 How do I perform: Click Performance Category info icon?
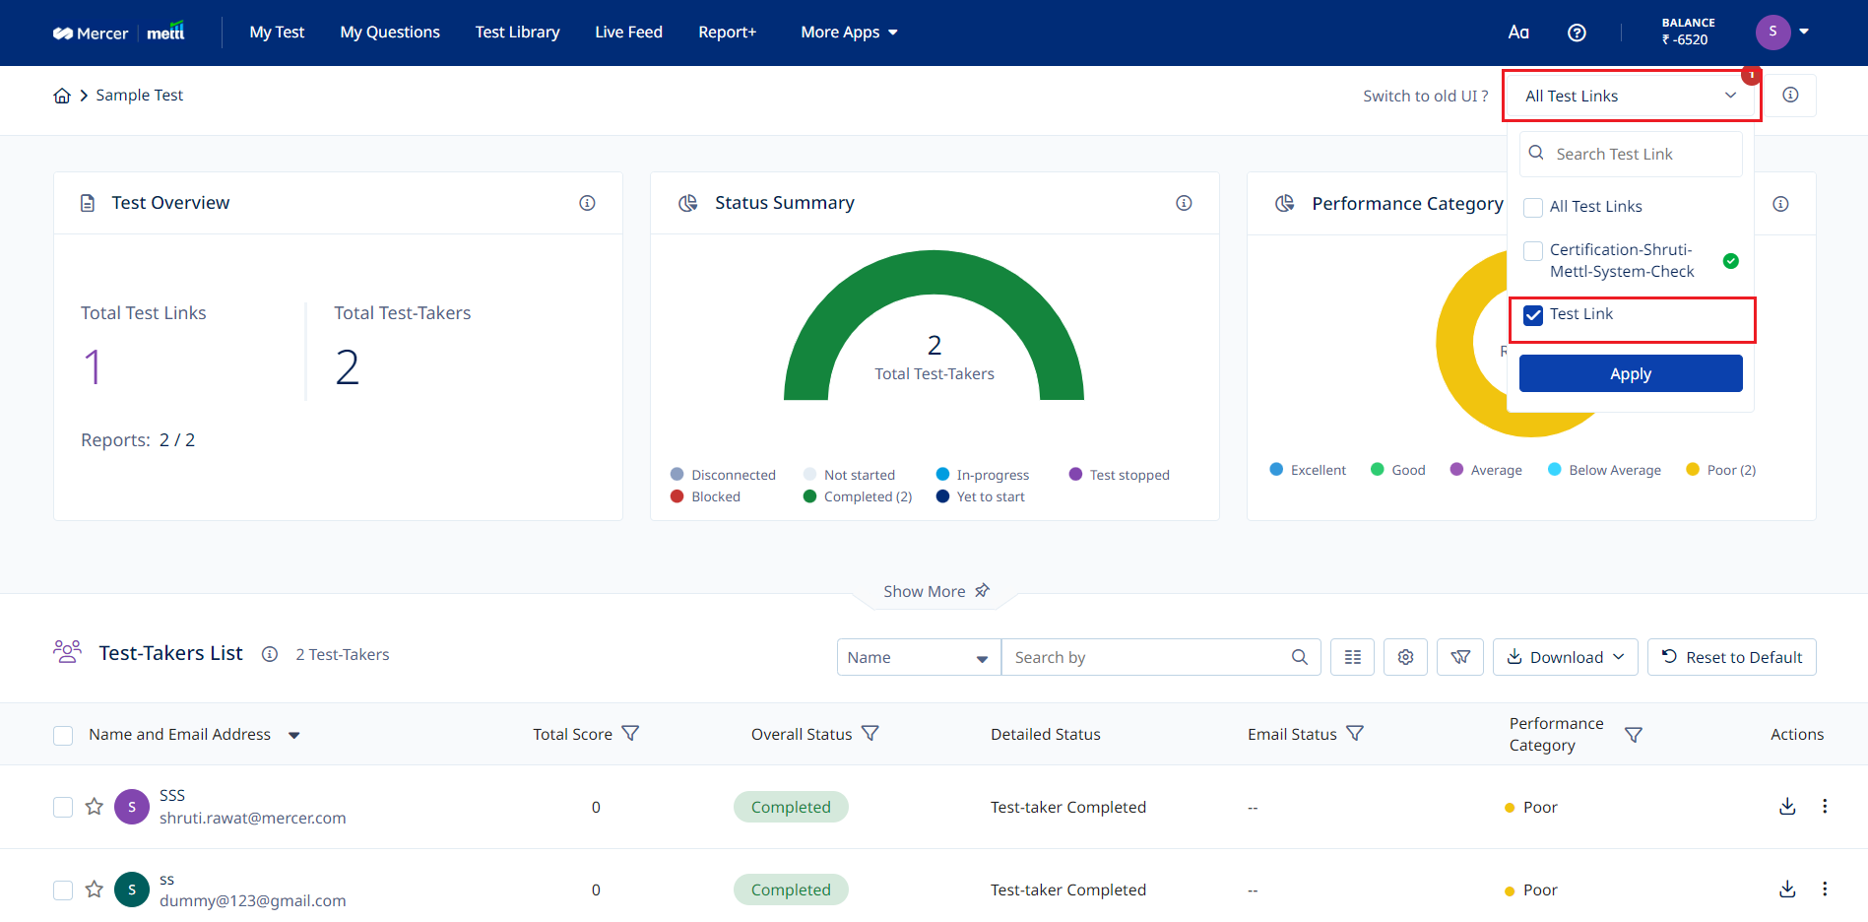1780,204
